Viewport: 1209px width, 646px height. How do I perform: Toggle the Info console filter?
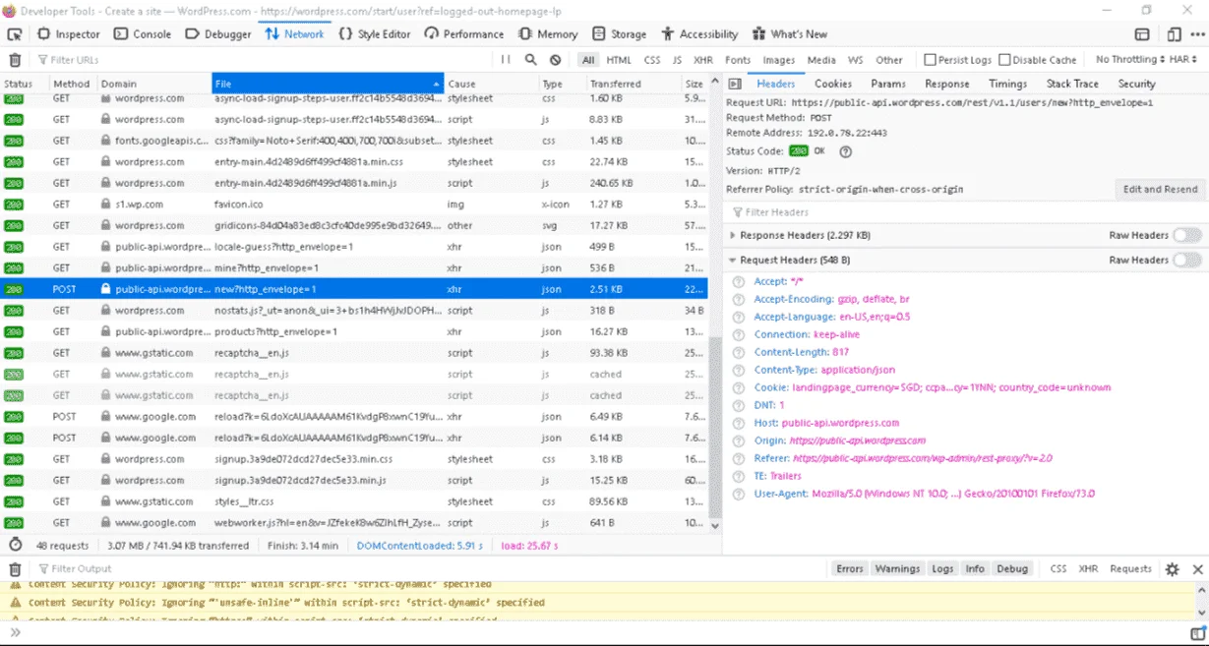pyautogui.click(x=975, y=568)
